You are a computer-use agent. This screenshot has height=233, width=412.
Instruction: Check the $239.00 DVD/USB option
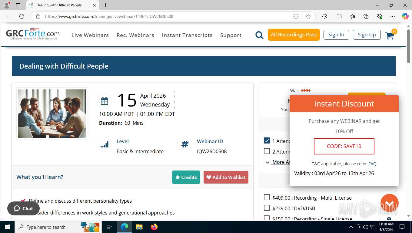click(x=267, y=208)
